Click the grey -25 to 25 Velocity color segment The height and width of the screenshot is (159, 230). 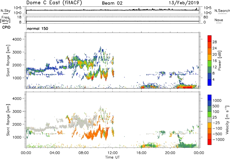pyautogui.click(x=210, y=120)
